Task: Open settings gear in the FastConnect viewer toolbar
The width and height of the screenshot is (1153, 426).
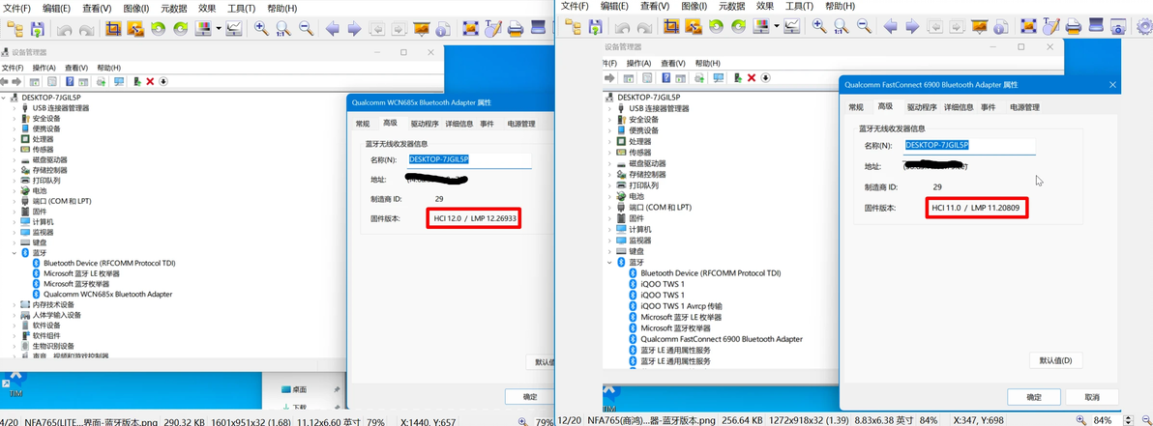Action: 1144,27
